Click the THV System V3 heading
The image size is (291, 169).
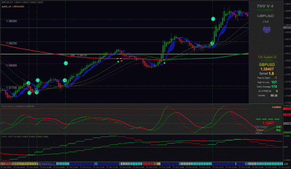coord(267,57)
